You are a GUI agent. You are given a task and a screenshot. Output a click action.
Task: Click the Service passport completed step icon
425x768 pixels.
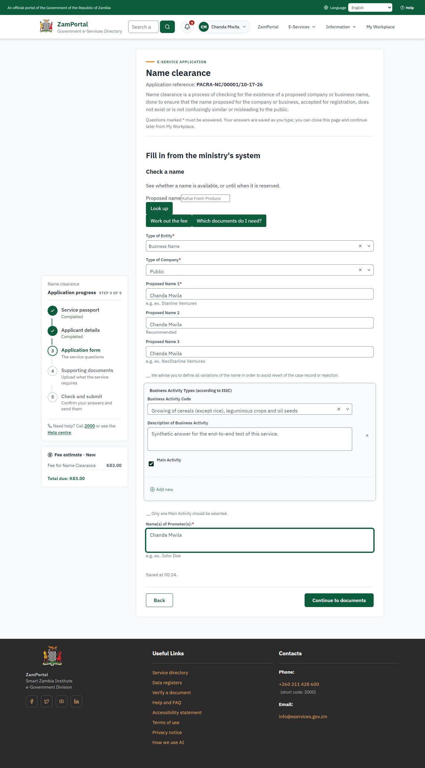(53, 311)
